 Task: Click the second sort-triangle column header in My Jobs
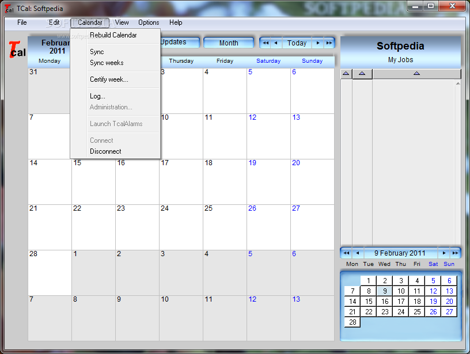click(362, 73)
